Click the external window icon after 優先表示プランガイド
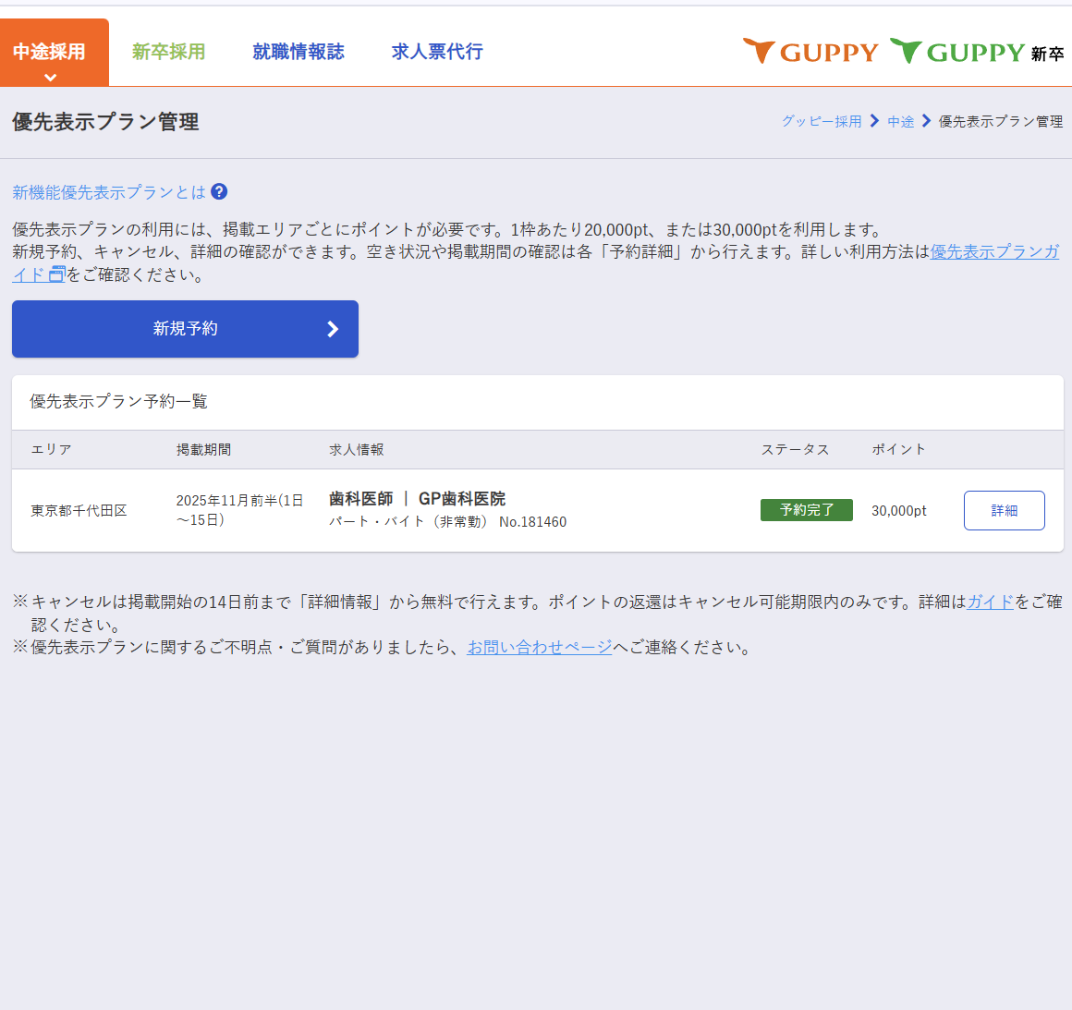 (56, 274)
